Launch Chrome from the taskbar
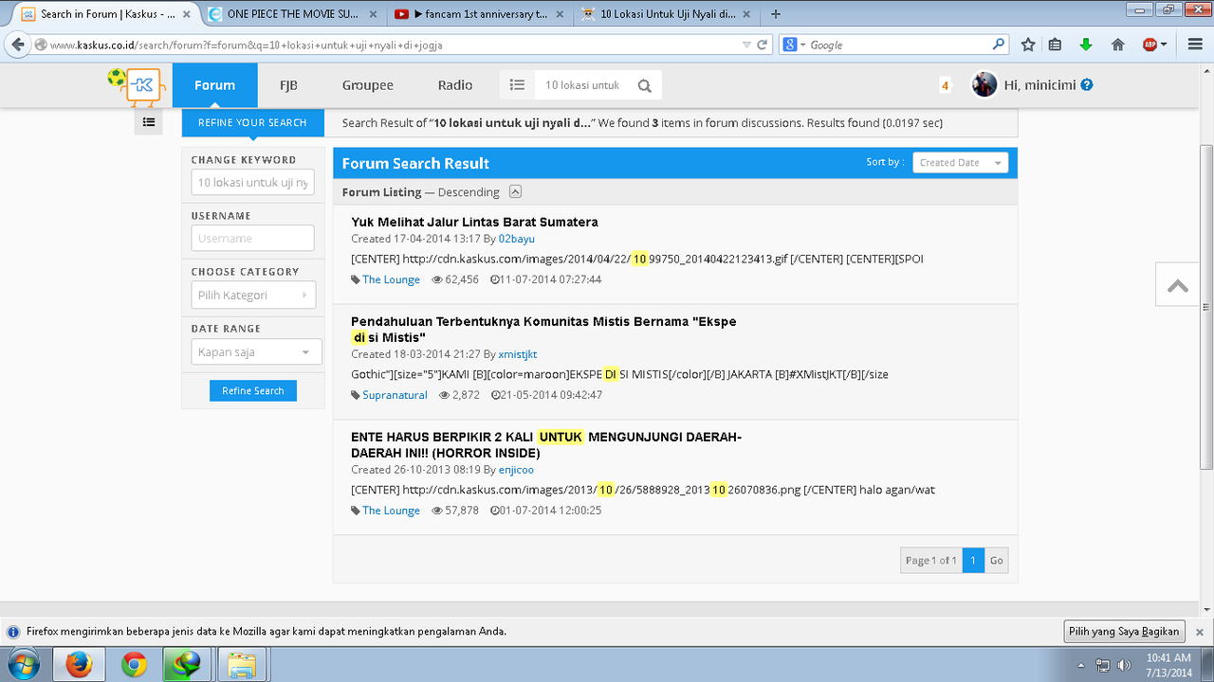1214x682 pixels. [x=134, y=665]
